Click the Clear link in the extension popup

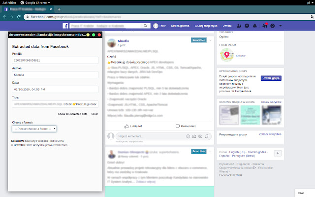point(94,114)
